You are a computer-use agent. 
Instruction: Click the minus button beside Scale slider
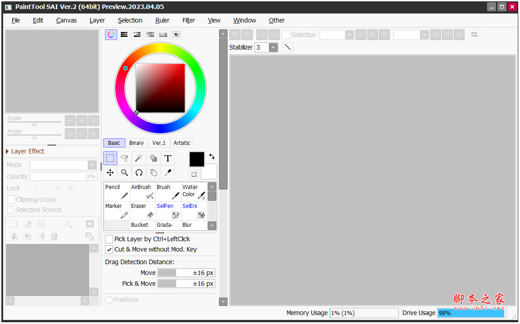70,121
